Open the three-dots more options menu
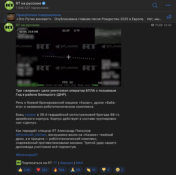 (x=168, y=5)
